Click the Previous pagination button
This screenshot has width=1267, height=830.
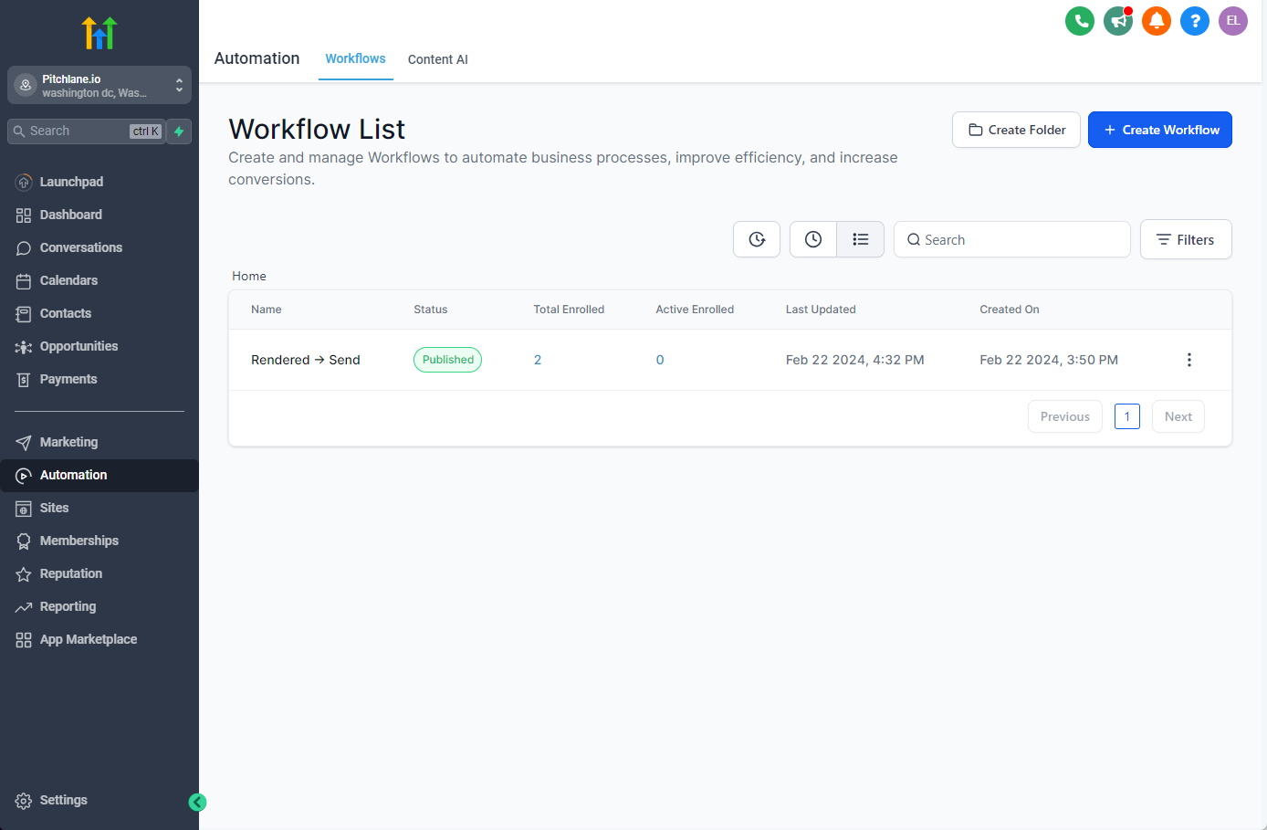pos(1064,416)
